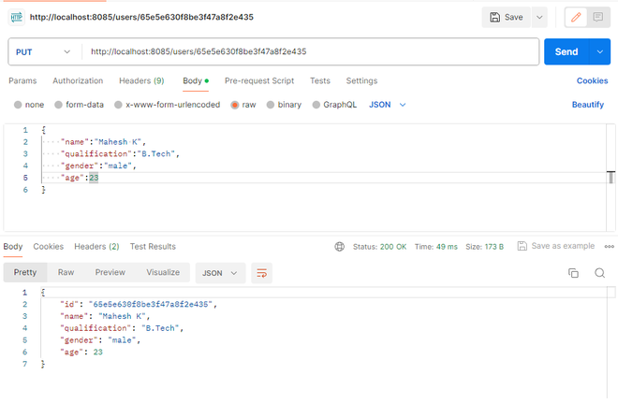Screen dimensions: 618x403
Task: Click the globe network icon
Action: [x=340, y=247]
